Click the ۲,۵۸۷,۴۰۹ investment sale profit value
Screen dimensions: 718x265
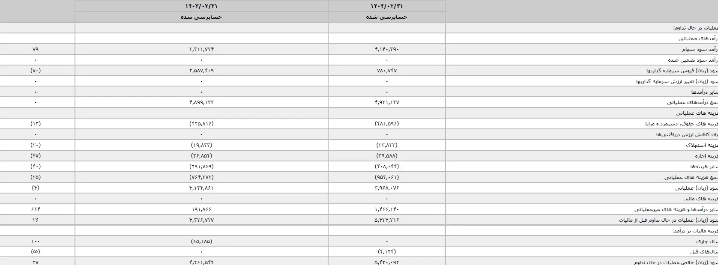pyautogui.click(x=201, y=71)
